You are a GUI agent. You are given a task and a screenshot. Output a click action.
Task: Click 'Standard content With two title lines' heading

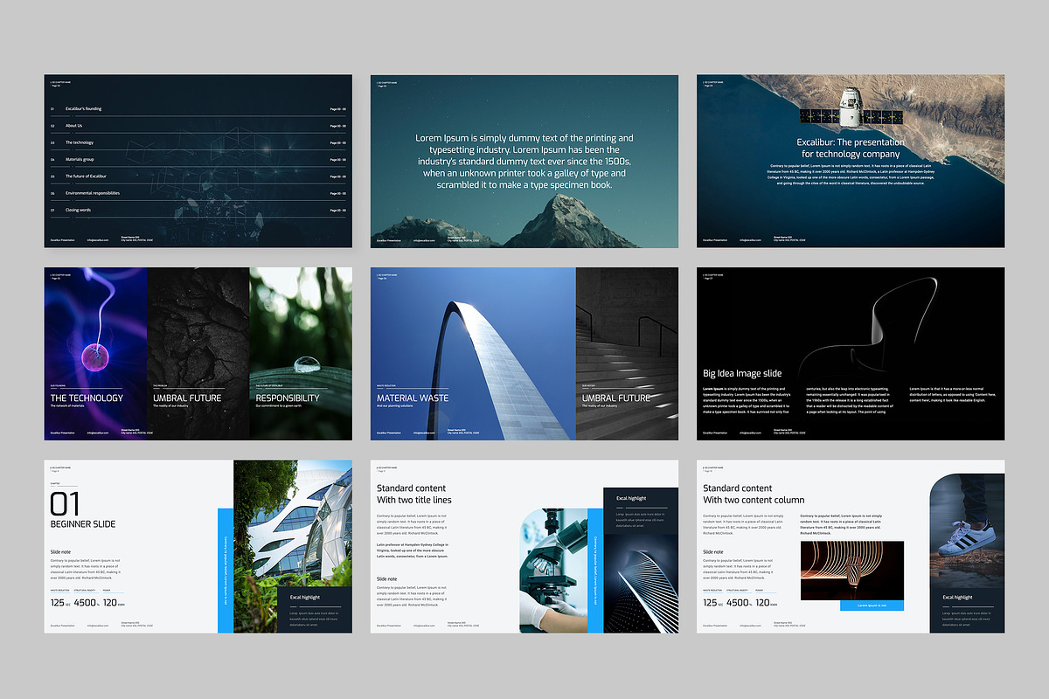(x=414, y=494)
